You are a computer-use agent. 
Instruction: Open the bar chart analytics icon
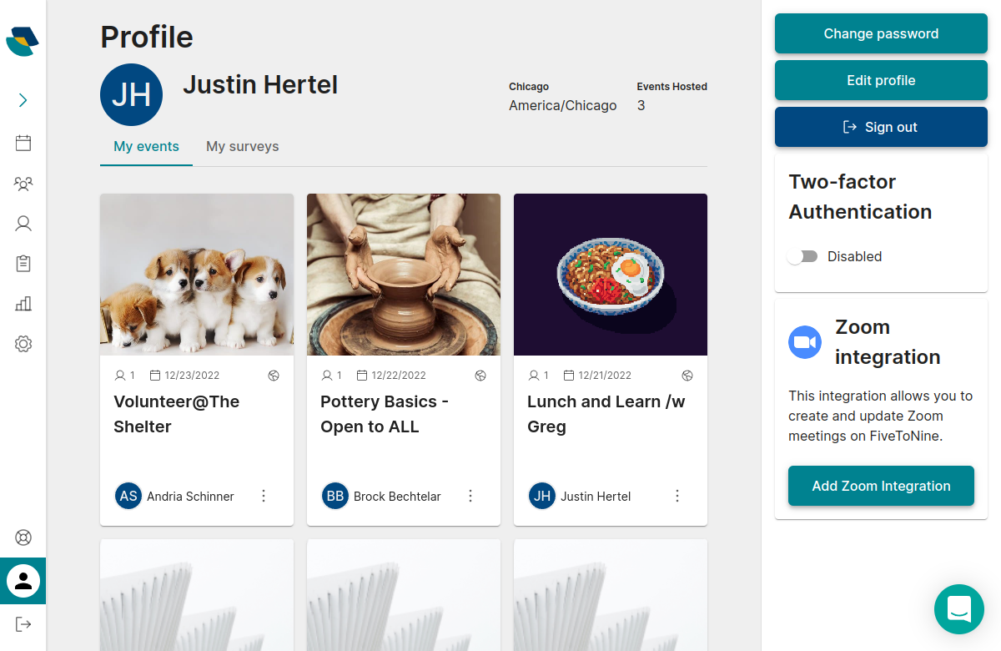[23, 304]
